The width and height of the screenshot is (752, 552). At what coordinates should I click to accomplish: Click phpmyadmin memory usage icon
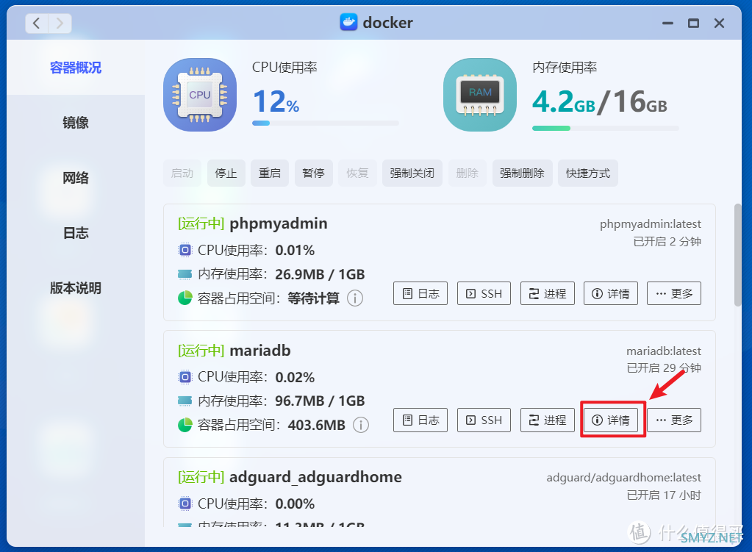pos(185,274)
